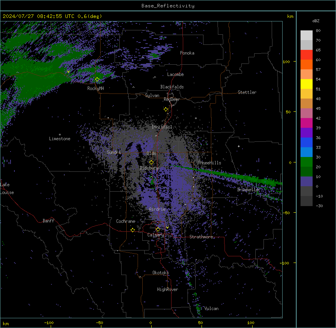Click the yellow V marker east of Calgary

pos(167,227)
